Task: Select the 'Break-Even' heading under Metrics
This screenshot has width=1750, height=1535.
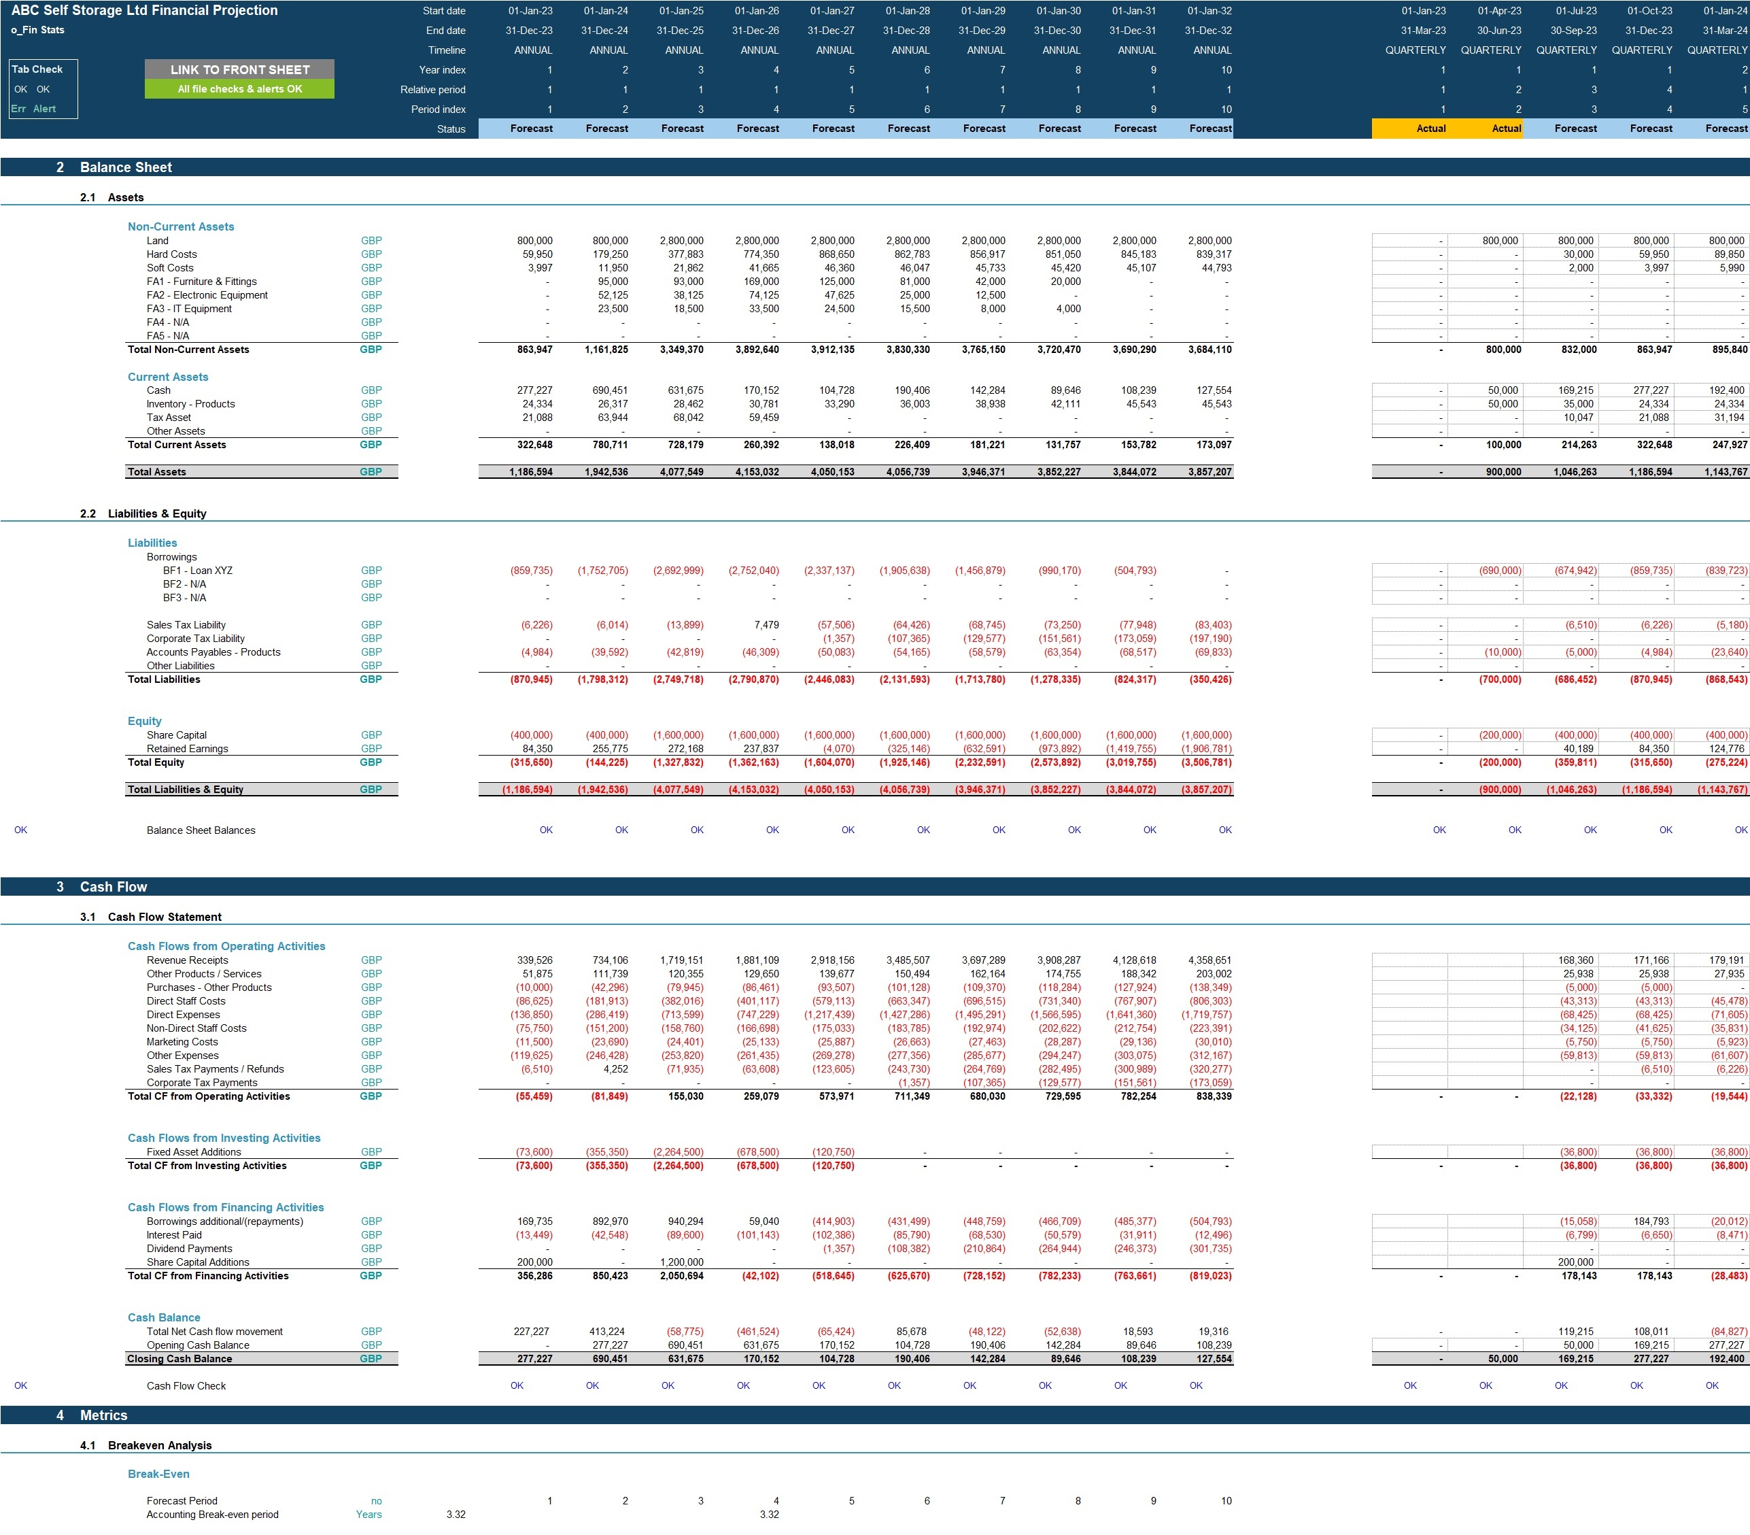Action: (x=158, y=1473)
